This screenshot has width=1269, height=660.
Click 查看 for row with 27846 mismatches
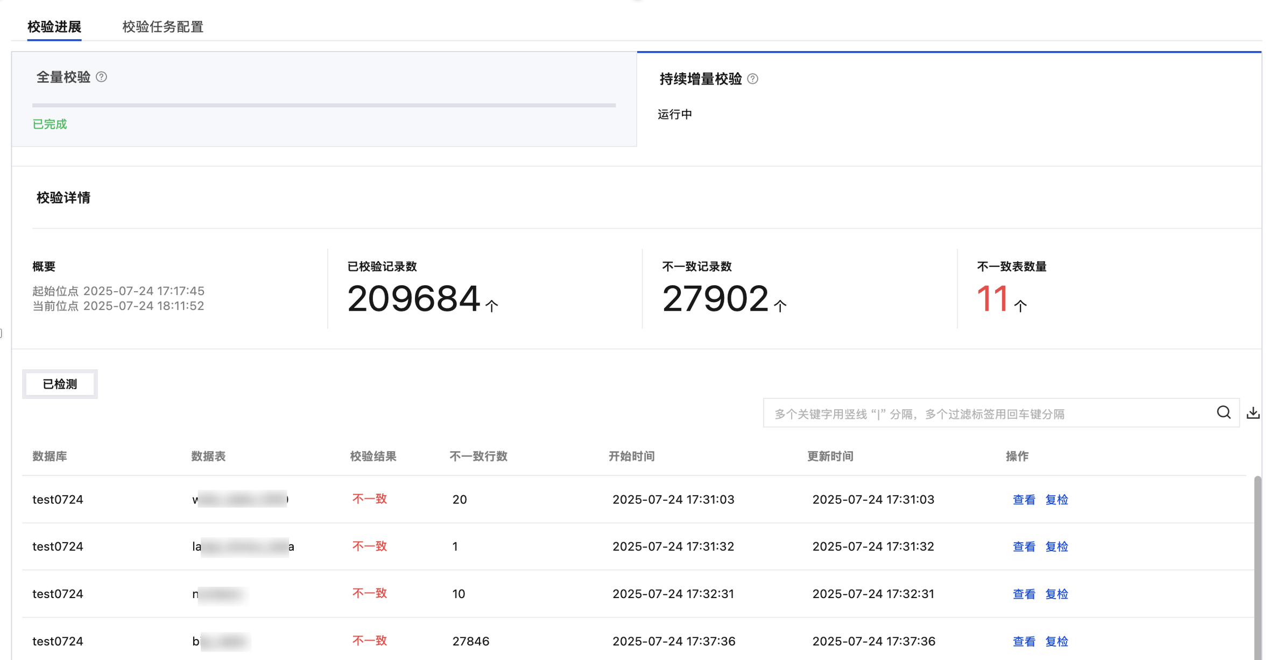(x=1023, y=641)
